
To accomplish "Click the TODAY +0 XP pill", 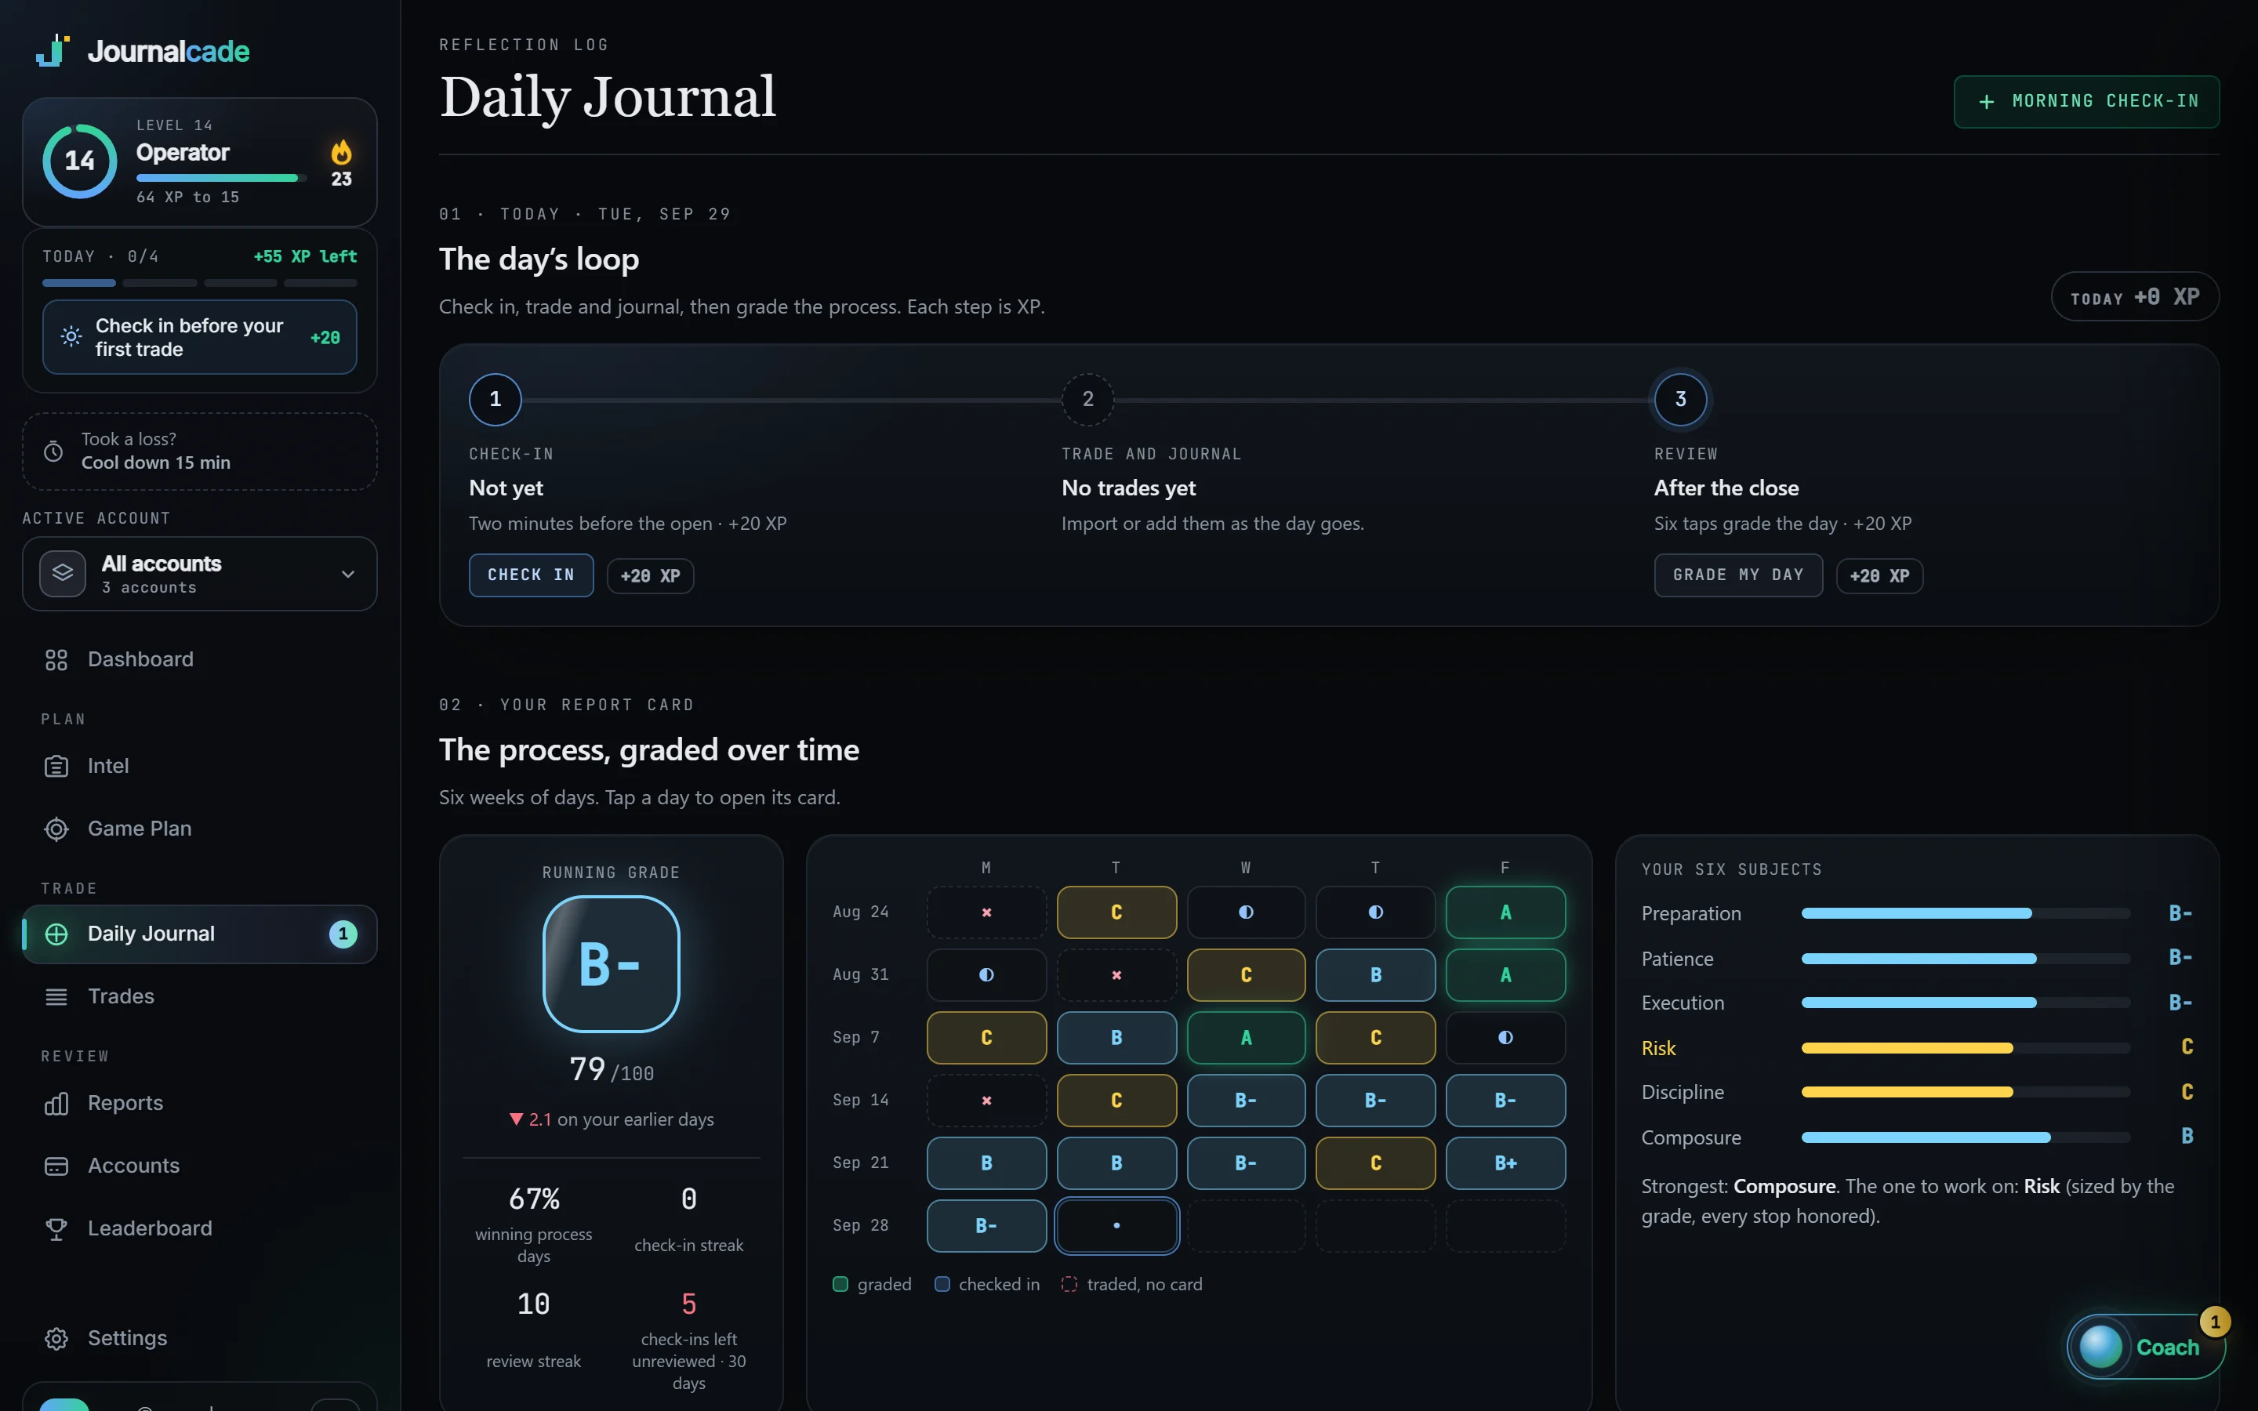I will click(x=2135, y=297).
